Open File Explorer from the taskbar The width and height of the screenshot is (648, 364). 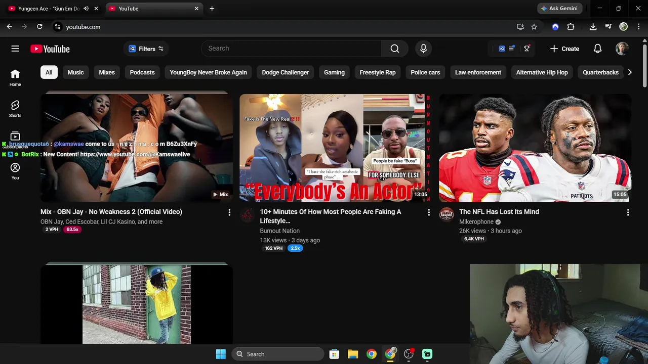[353, 354]
